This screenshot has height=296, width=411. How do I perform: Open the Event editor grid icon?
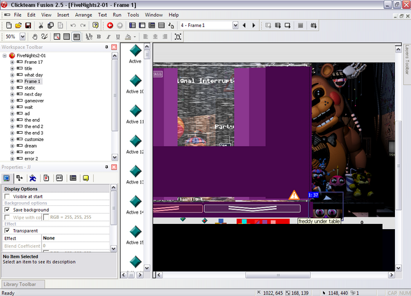click(x=152, y=25)
